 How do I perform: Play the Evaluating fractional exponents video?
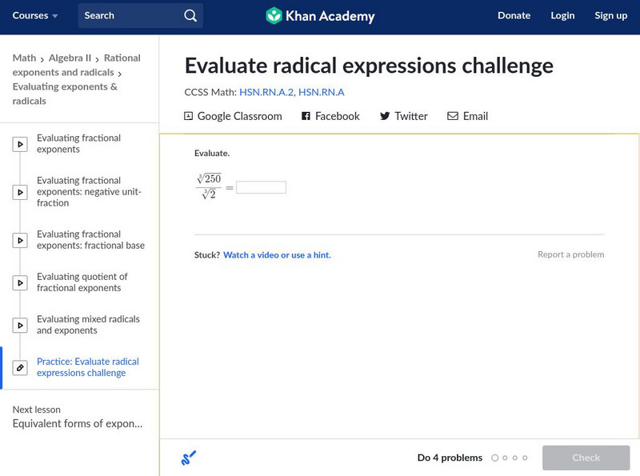pos(21,144)
